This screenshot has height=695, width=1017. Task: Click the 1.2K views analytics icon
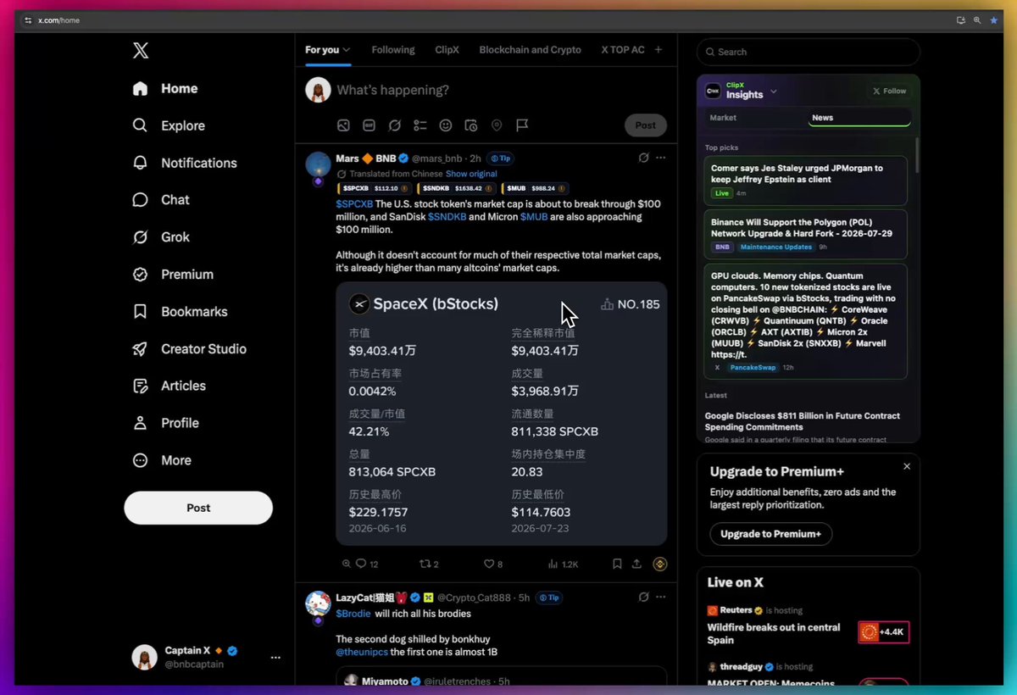click(563, 564)
